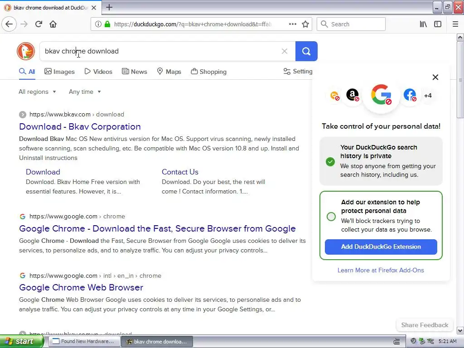Open Learn More at Firefox Add-Ons

tap(381, 270)
